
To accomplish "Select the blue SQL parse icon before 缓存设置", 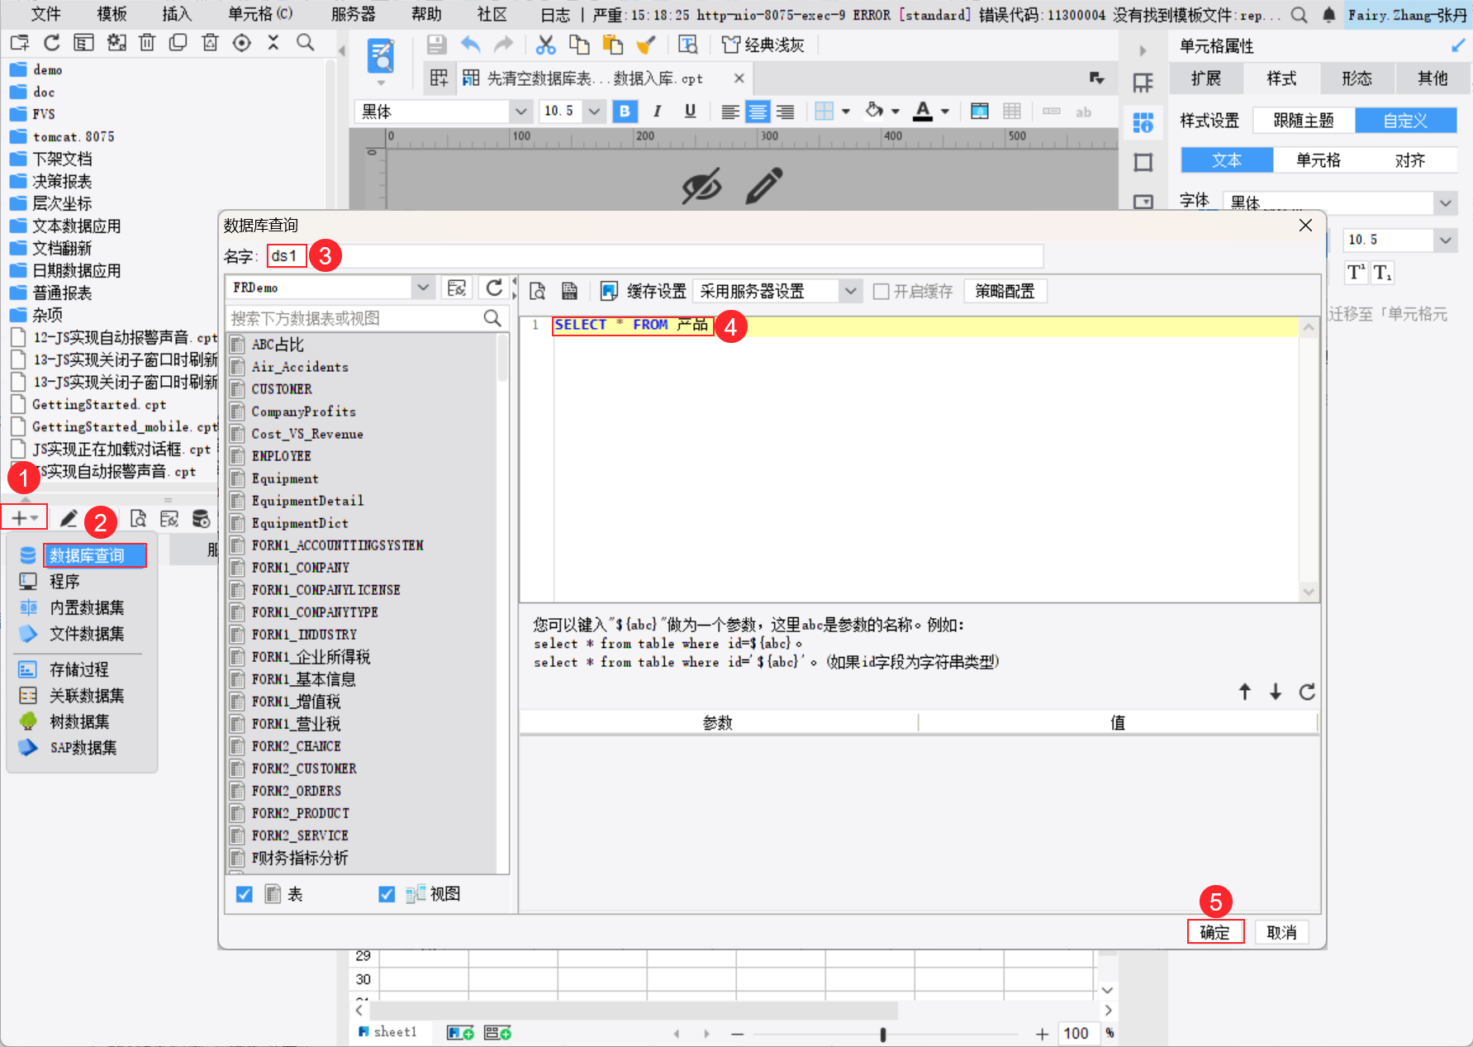I will (609, 291).
